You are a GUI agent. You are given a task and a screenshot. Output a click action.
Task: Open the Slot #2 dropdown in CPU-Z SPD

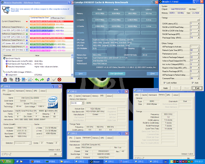83,103
